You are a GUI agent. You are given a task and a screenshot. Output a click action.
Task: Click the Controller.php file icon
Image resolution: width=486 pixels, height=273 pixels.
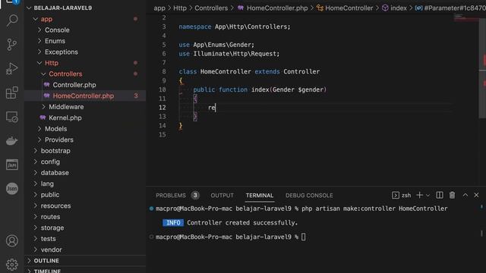coord(47,85)
